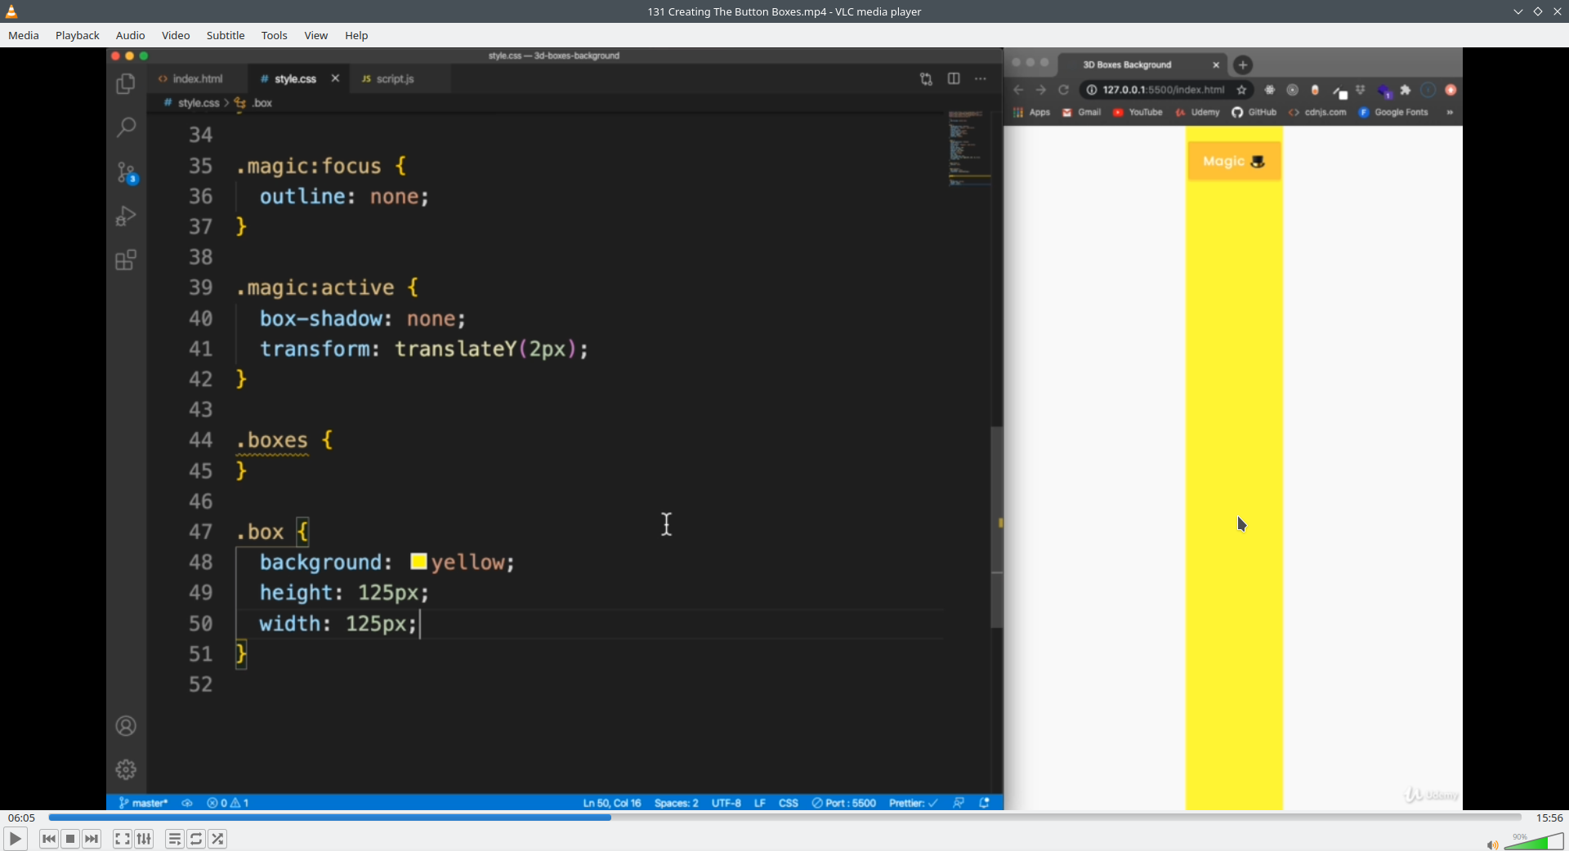Open Explorer in VS Code activity bar
Screen dimensions: 1569x851
point(126,83)
